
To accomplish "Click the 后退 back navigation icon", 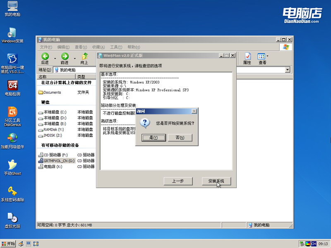I will pyautogui.click(x=45, y=56).
